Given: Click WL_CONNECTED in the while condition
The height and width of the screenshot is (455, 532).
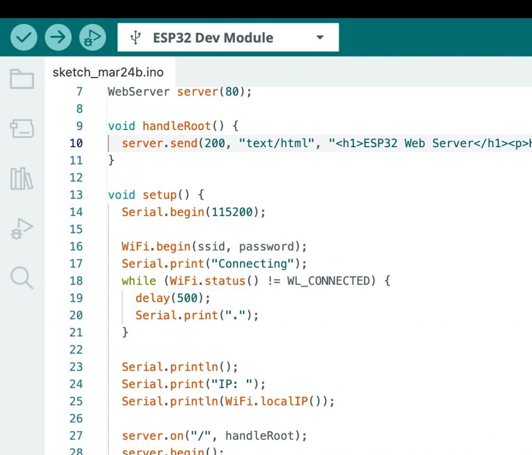Looking at the screenshot, I should click(x=328, y=281).
